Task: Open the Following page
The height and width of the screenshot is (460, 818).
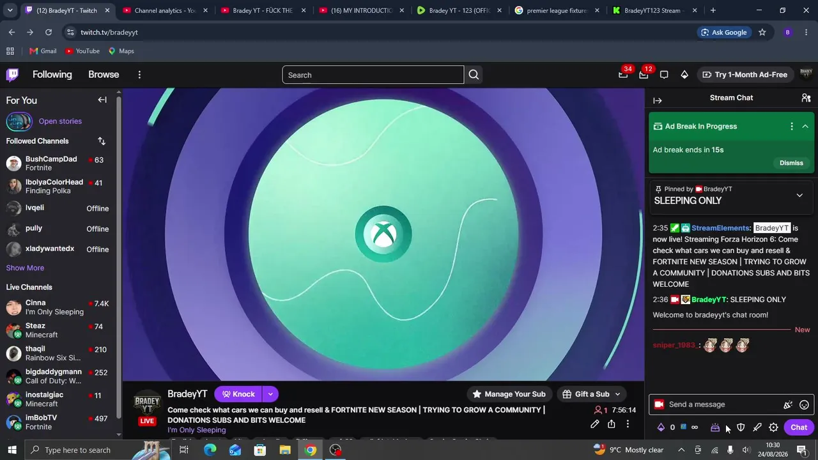Action: [52, 75]
